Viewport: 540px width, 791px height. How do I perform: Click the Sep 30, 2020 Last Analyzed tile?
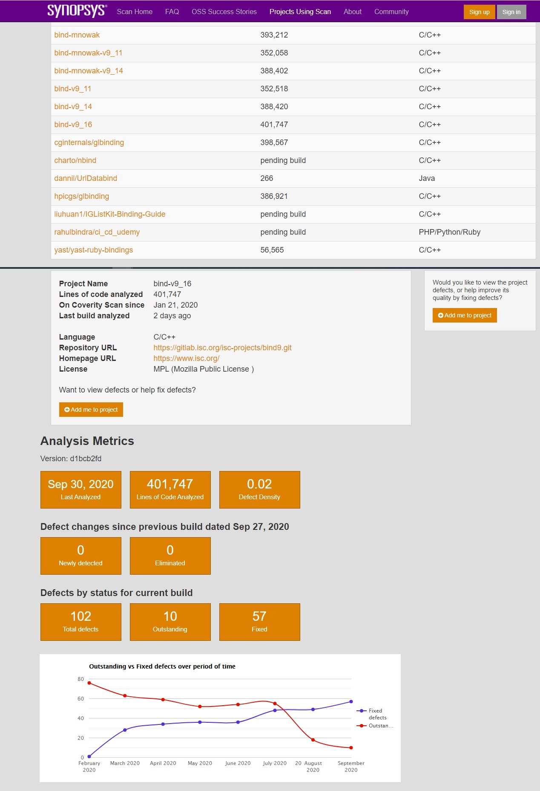[x=81, y=490]
